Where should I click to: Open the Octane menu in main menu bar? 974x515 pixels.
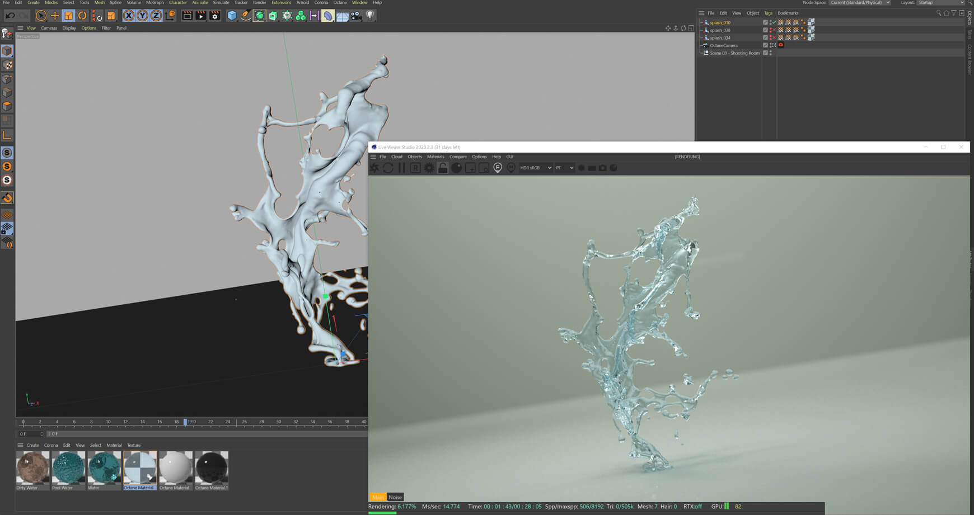pos(340,3)
